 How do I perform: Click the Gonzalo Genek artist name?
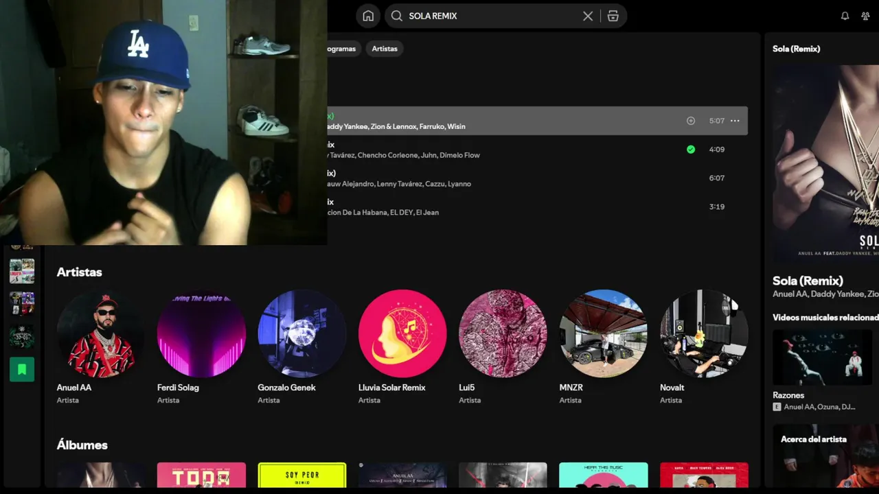(x=286, y=388)
